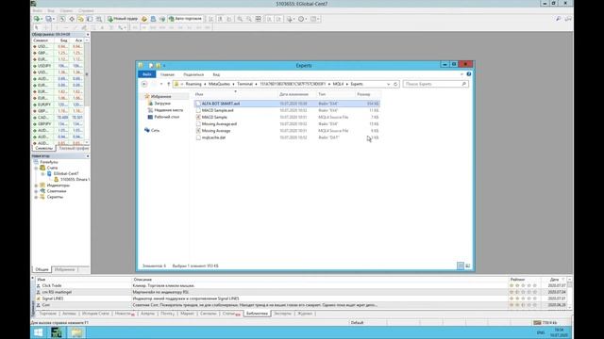Open File Explorer taskbar icon
Image resolution: width=604 pixels, height=339 pixels.
point(76,332)
